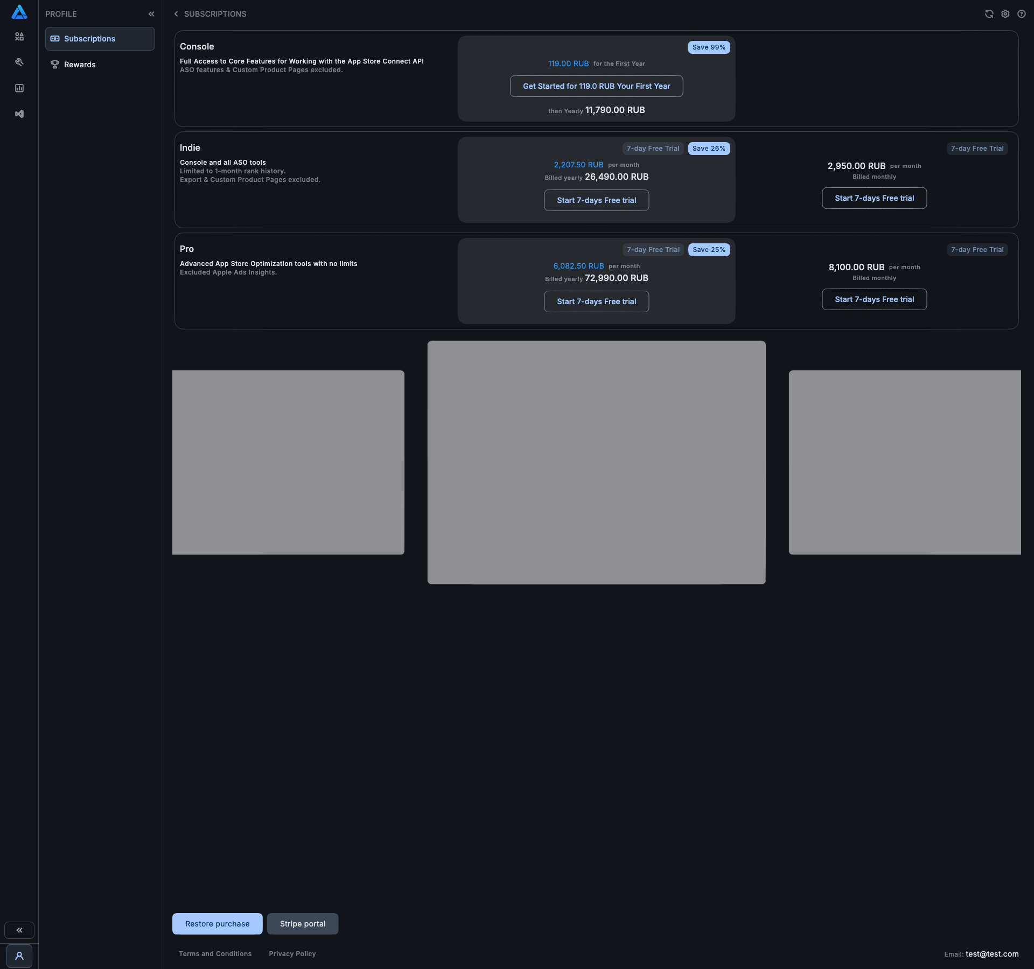Open the wrench tools sidebar icon
The height and width of the screenshot is (969, 1034).
click(19, 62)
